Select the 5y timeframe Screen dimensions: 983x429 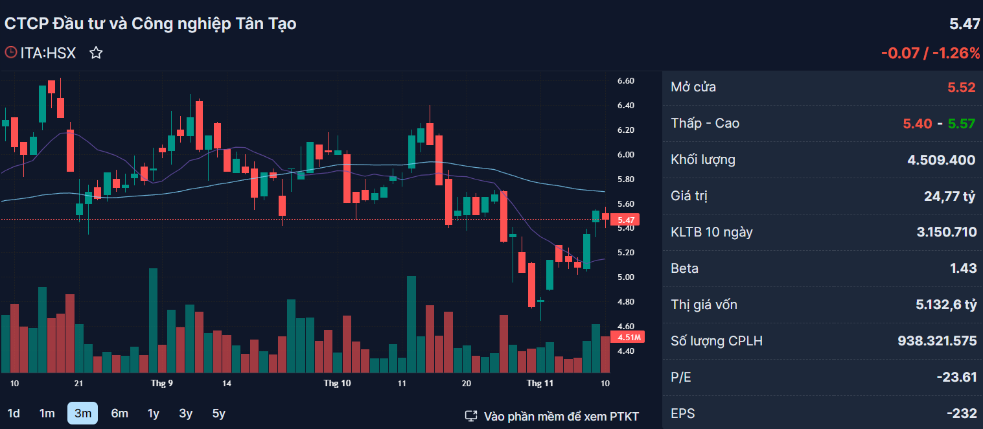[219, 413]
